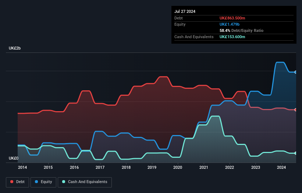Toggle the Equity series in the legend
Image resolution: width=302 pixels, height=193 pixels.
click(x=43, y=182)
